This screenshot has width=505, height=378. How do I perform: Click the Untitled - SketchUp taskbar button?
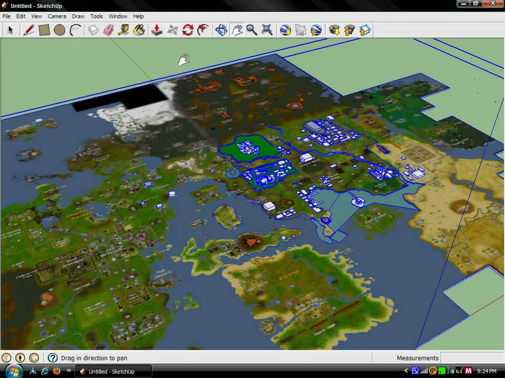(x=114, y=371)
